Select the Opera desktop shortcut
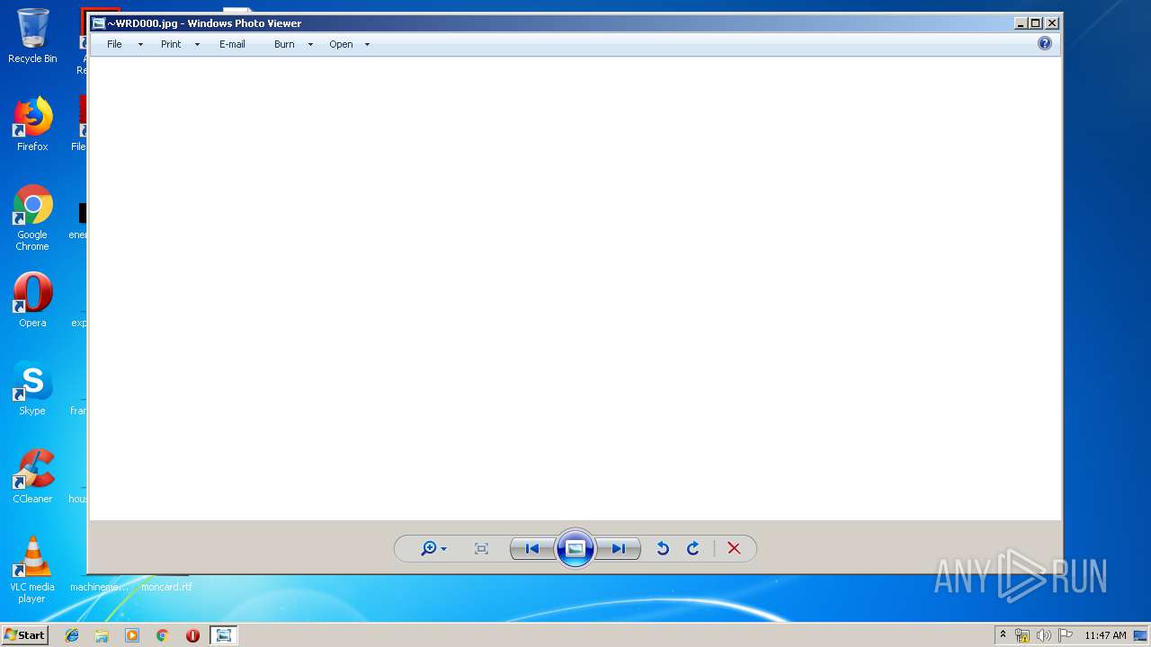1151x647 pixels. [32, 300]
